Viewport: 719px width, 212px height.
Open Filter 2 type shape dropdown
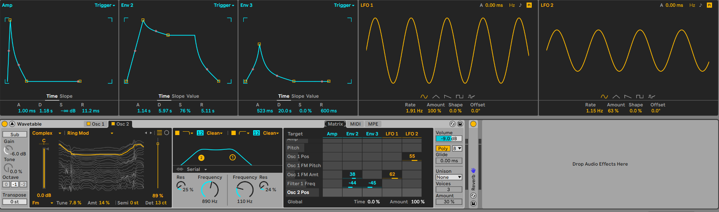coord(244,133)
